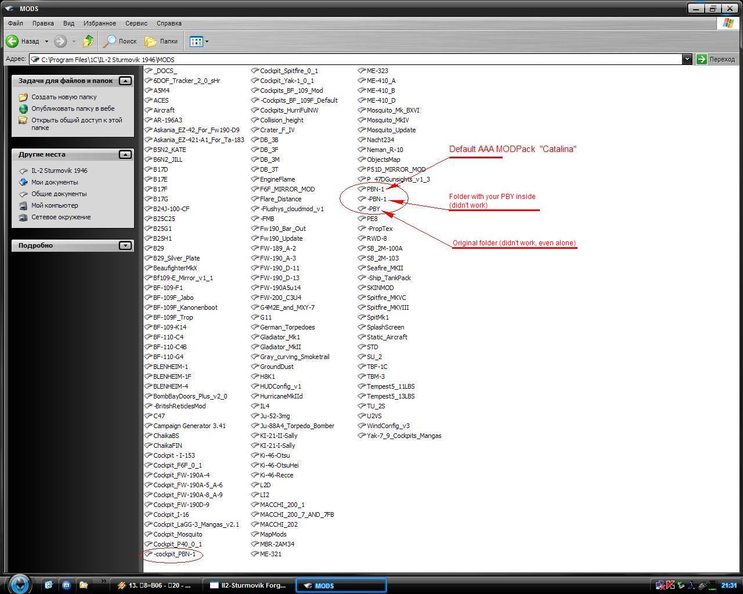Open the Search (Поиск) toolbar button
The width and height of the screenshot is (743, 594).
click(120, 41)
